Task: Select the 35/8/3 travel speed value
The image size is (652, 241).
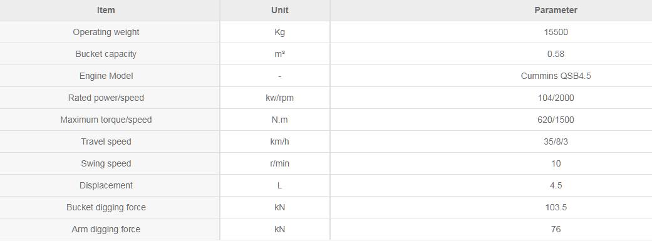Action: [x=556, y=141]
